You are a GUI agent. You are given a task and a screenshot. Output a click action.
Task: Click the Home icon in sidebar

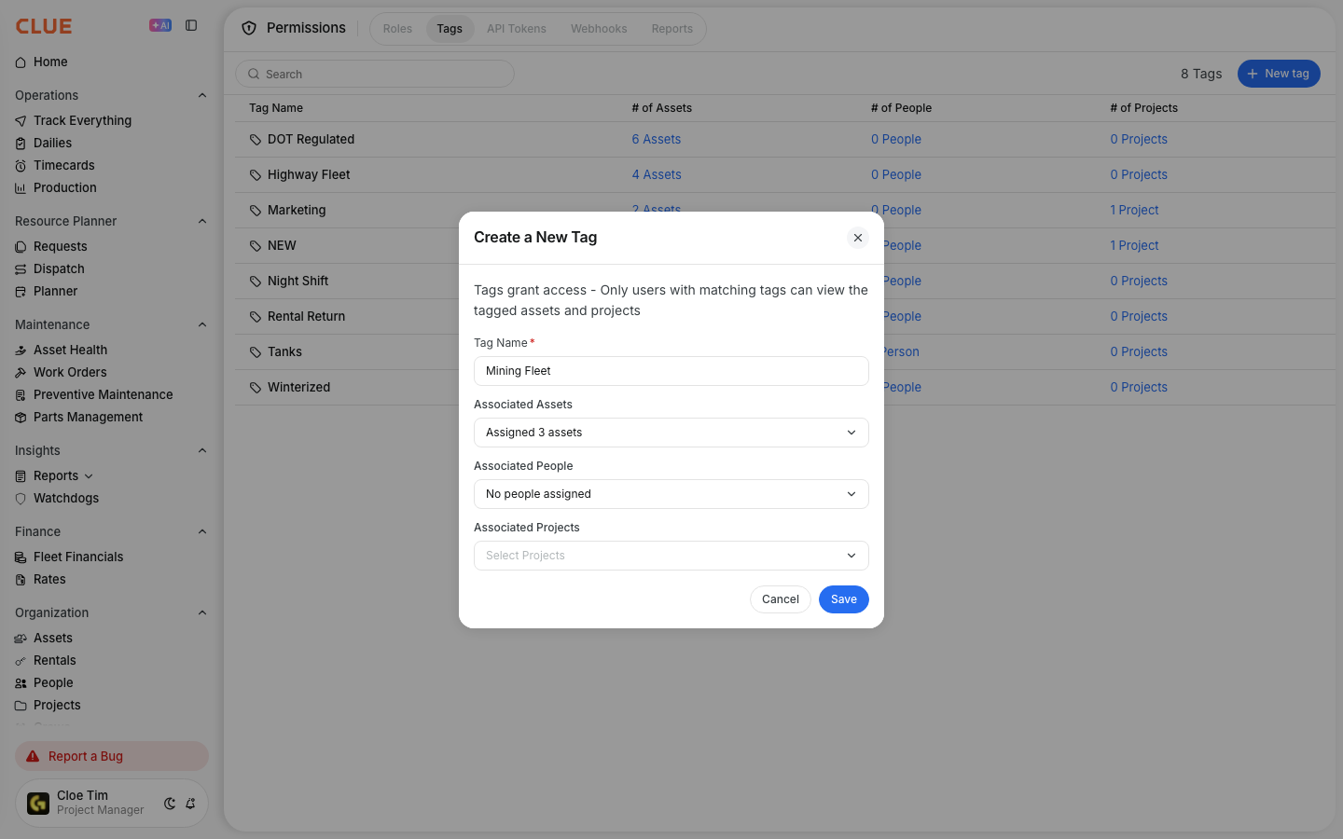click(21, 62)
